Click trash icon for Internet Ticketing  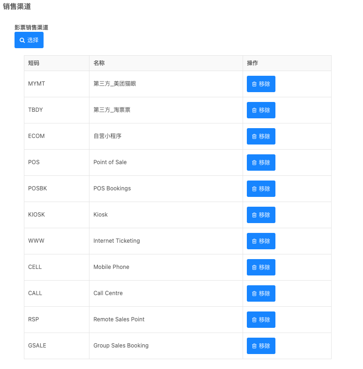(254, 241)
